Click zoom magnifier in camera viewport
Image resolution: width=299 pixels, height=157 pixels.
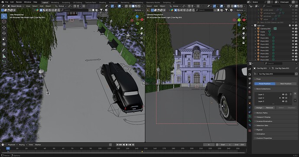pyautogui.click(x=244, y=29)
